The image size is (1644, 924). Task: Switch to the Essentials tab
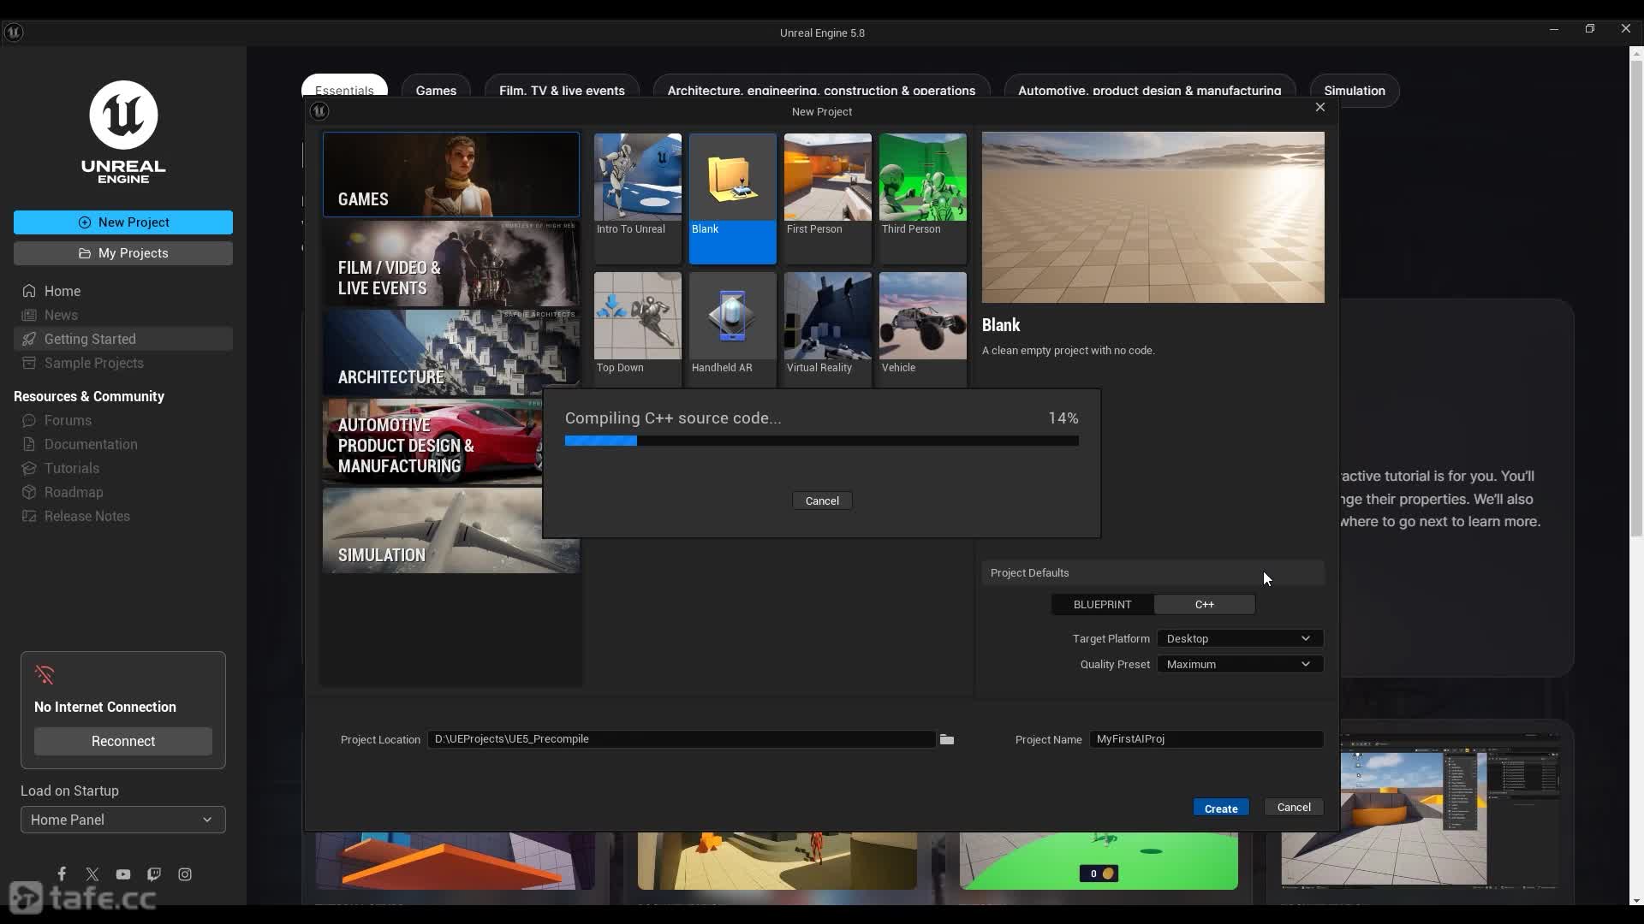[x=344, y=86]
